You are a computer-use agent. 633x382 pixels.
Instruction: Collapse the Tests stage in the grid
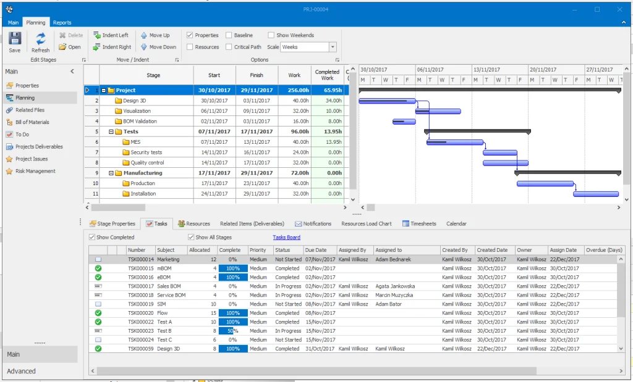point(113,131)
